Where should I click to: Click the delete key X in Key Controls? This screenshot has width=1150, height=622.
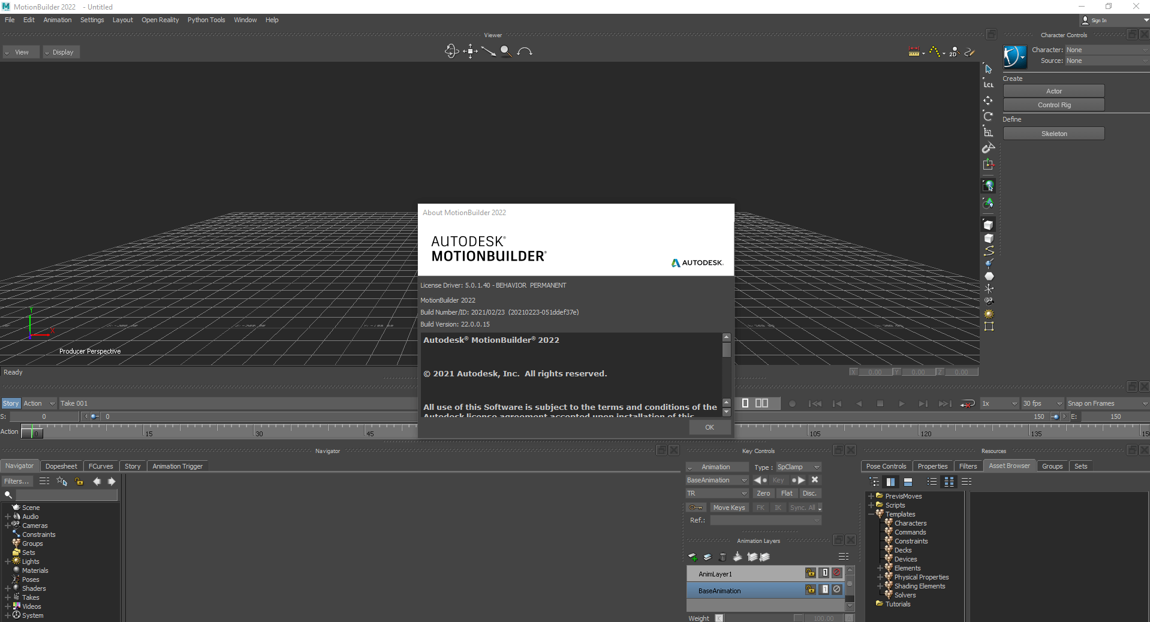pos(815,480)
